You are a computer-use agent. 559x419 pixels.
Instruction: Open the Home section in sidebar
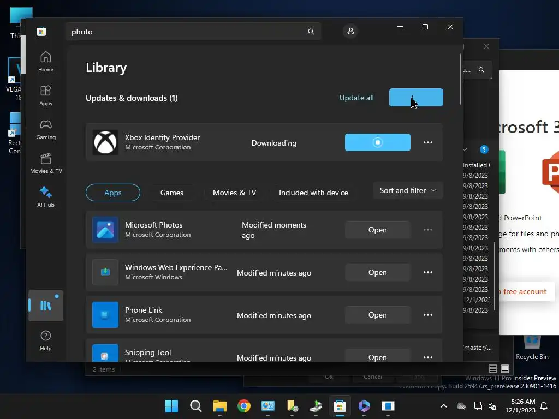46,62
